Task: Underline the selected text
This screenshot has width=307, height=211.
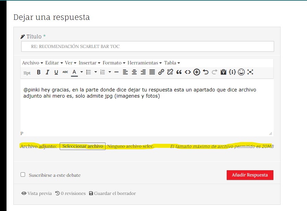Action: (x=56, y=72)
